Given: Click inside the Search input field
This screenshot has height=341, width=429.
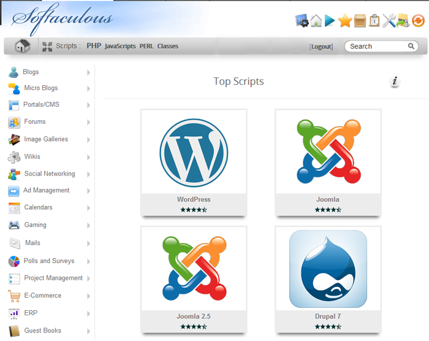Looking at the screenshot, I should point(381,46).
